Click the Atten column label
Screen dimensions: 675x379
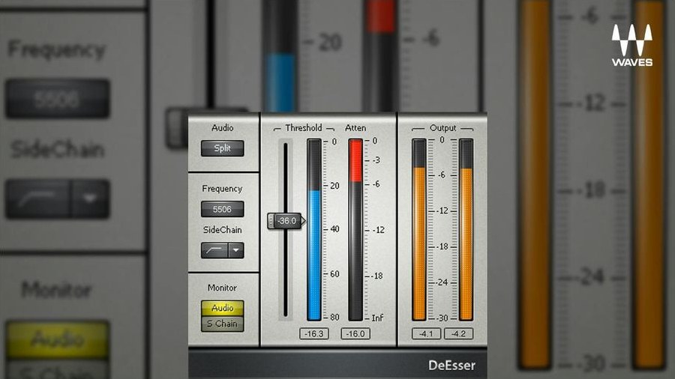[x=355, y=128]
